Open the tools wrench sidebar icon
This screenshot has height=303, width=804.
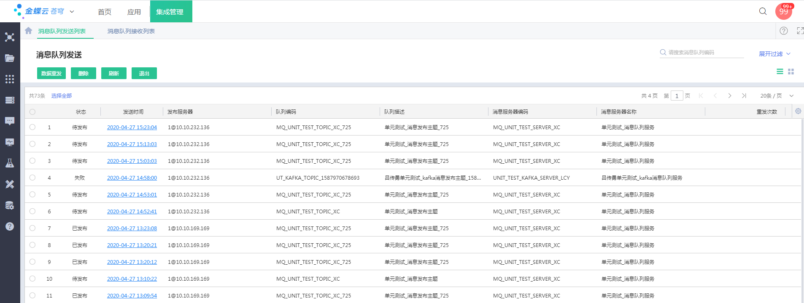[10, 184]
